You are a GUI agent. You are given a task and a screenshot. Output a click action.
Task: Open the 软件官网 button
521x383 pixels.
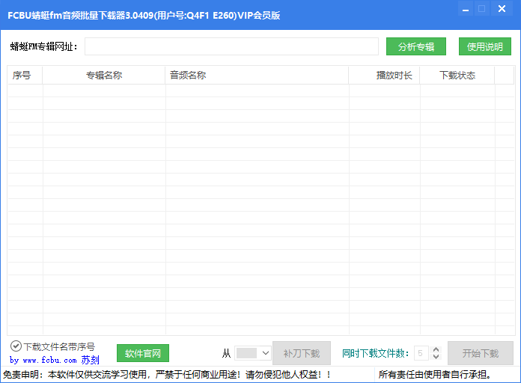click(143, 353)
